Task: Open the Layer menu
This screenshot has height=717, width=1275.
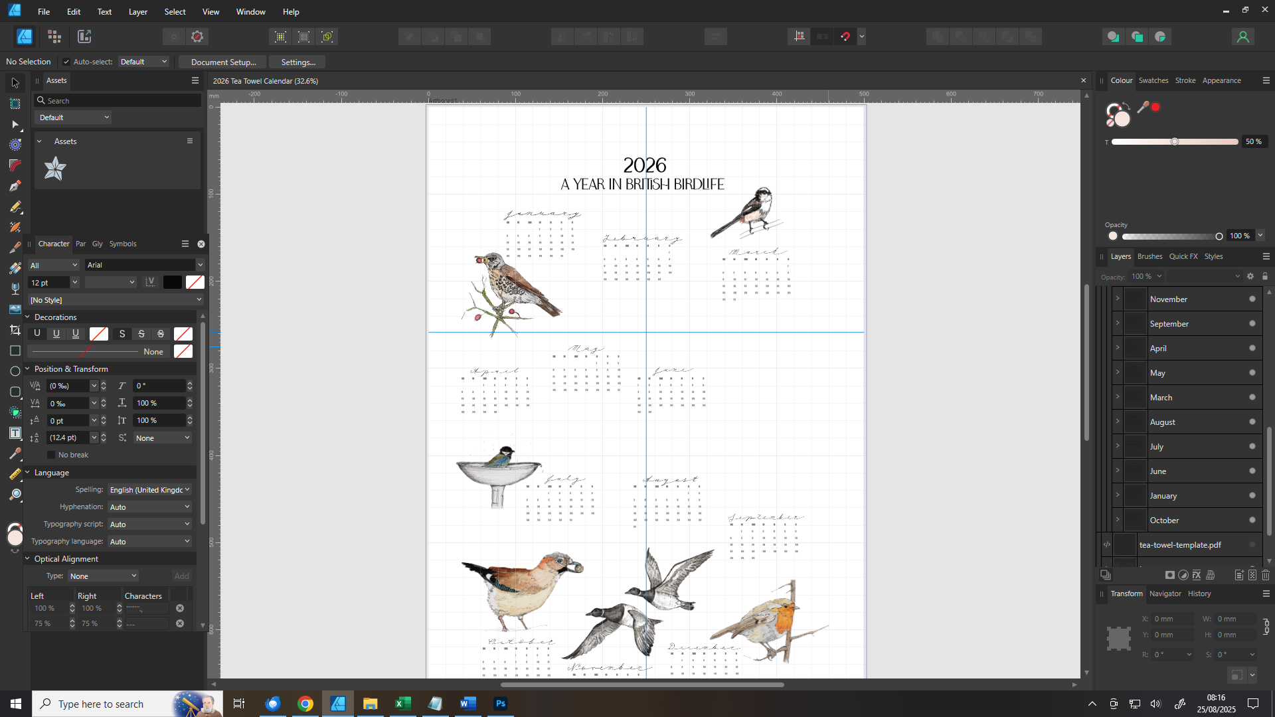Action: click(137, 11)
